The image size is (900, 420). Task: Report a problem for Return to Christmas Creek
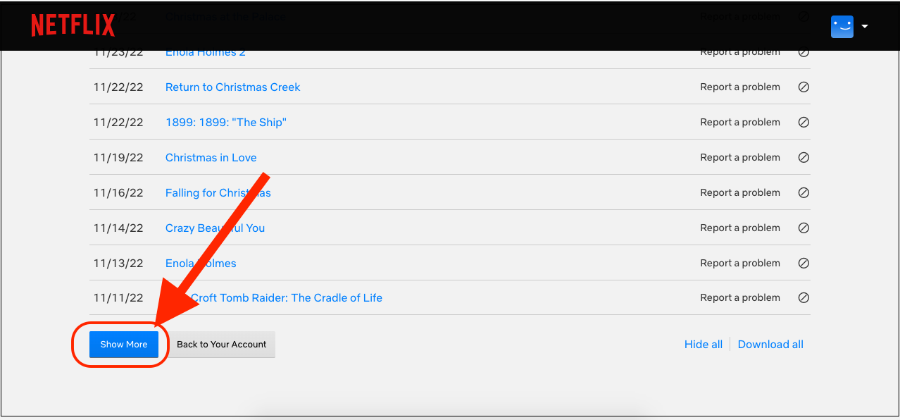pos(740,87)
